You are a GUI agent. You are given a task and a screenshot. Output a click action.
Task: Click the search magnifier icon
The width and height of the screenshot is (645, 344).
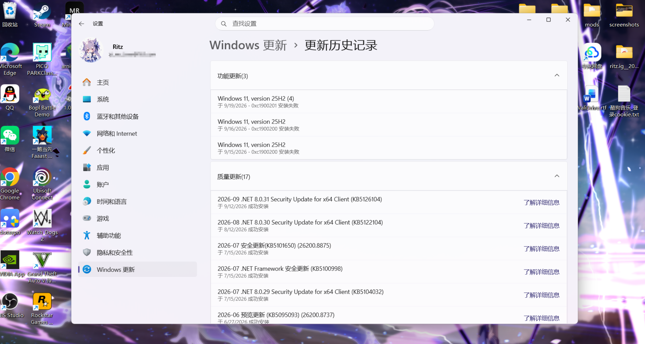tap(224, 24)
